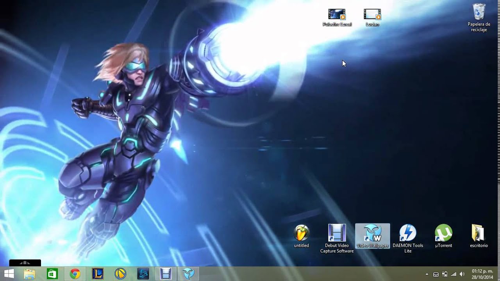Launch DAEMON Tools Lite shortcut
The width and height of the screenshot is (500, 281).
point(408,238)
